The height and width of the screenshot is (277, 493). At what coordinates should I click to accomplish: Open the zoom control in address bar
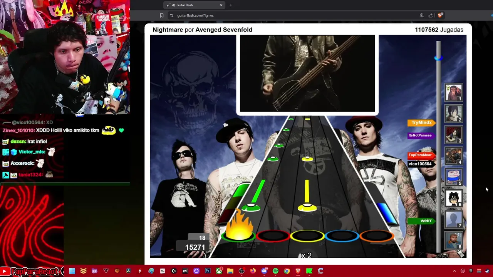[x=422, y=15]
